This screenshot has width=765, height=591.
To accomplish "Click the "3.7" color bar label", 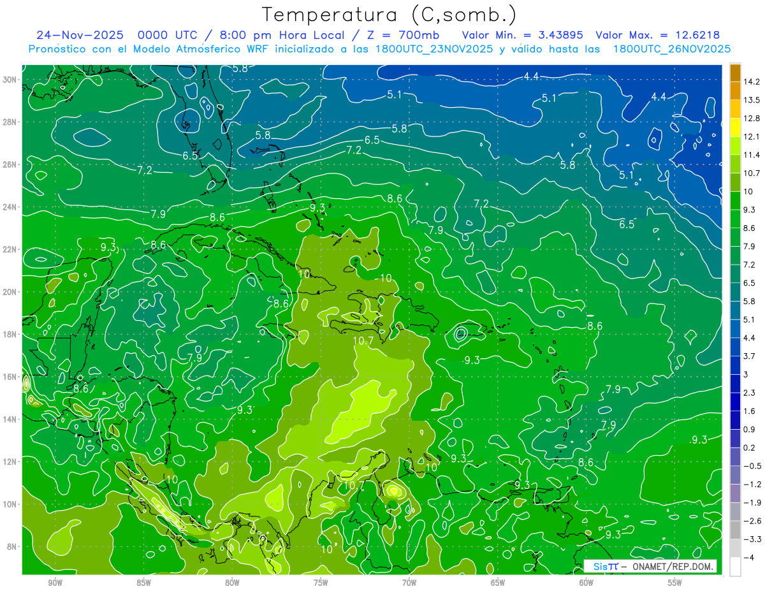I will click(x=750, y=356).
